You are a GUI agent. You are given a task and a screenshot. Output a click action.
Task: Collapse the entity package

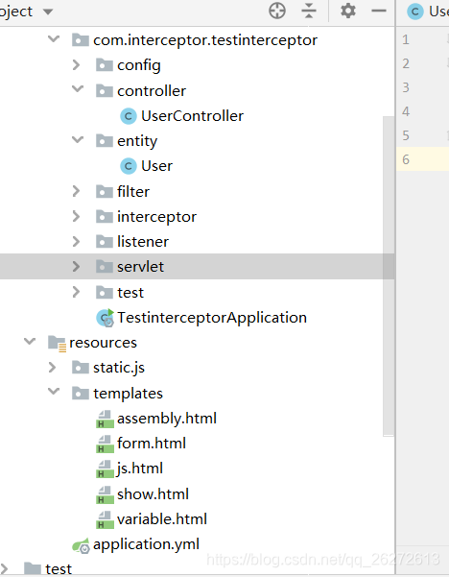click(78, 139)
